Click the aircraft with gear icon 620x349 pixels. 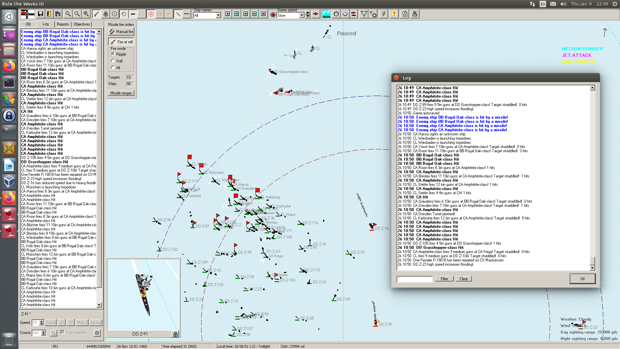click(x=373, y=14)
